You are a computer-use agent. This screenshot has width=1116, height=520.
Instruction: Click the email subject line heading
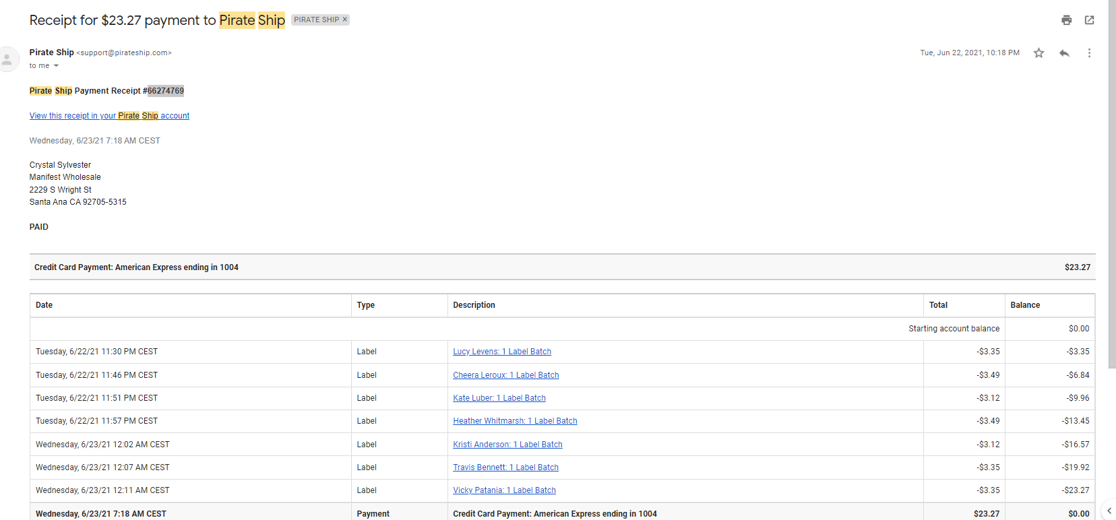click(x=157, y=20)
